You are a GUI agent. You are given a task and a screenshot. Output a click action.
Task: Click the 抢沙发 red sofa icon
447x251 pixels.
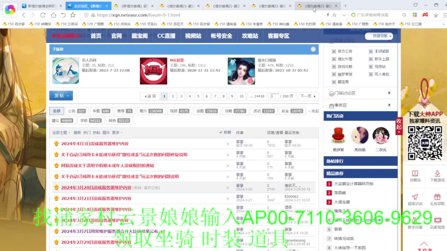tap(338, 136)
